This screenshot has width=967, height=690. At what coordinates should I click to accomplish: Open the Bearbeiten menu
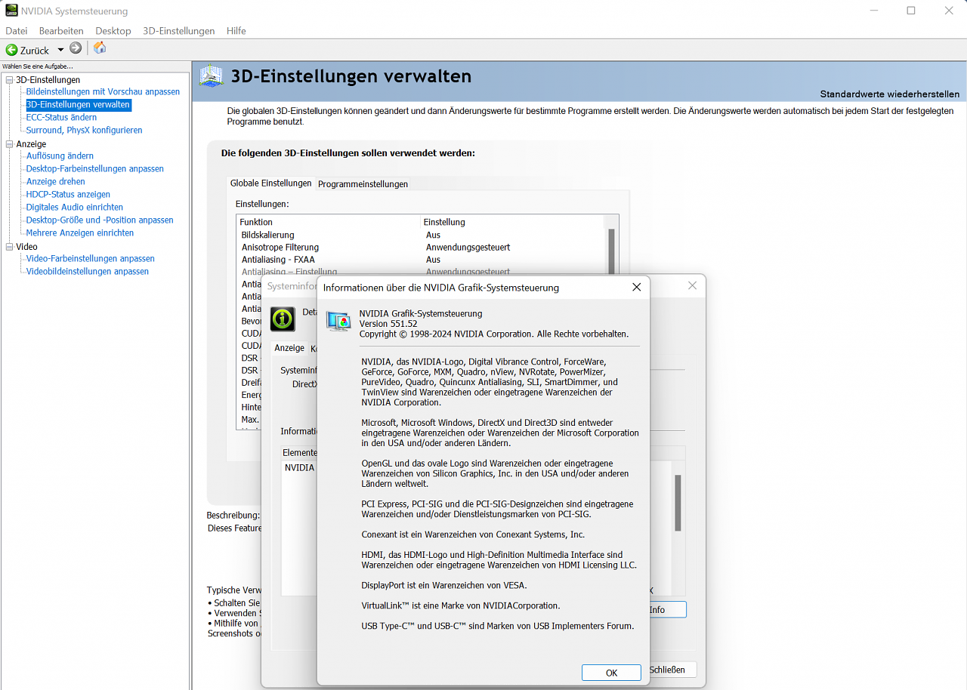(x=61, y=31)
